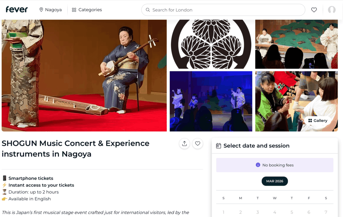Toggle favorite heart beside event title
Image resolution: width=343 pixels, height=217 pixels.
[x=198, y=143]
